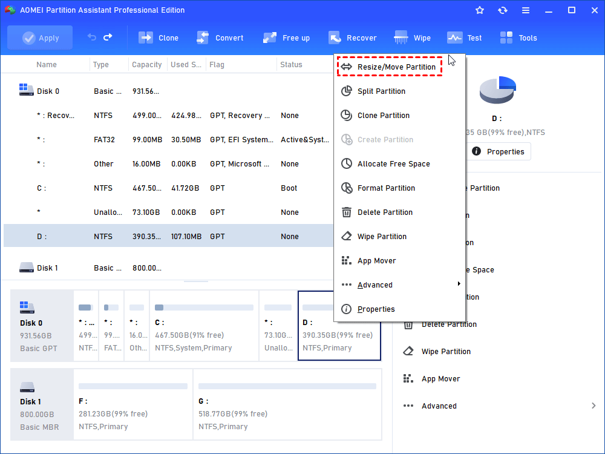Select C: block in Disk 0 map
Image resolution: width=605 pixels, height=454 pixels.
pyautogui.click(x=204, y=326)
